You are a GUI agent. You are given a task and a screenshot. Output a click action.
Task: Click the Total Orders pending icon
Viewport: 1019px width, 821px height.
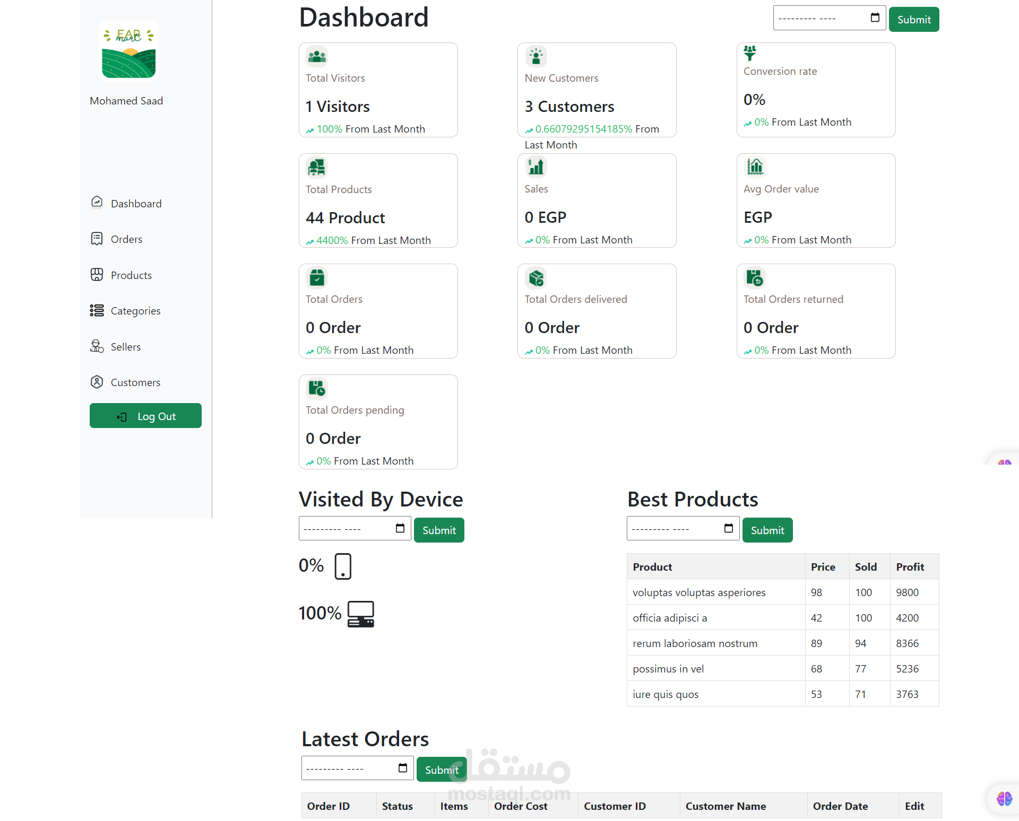[x=317, y=388]
